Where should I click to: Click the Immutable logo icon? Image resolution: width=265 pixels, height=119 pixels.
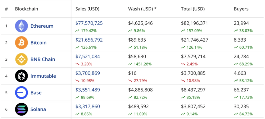tap(21, 76)
